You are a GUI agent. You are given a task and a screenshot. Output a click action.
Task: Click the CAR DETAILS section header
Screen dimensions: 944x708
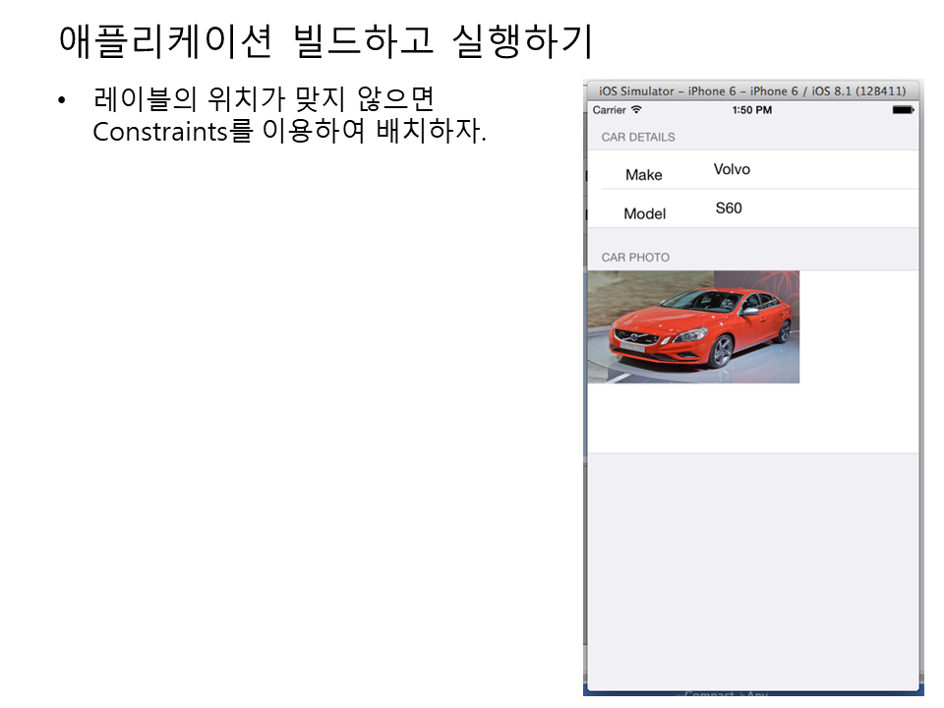(x=638, y=138)
